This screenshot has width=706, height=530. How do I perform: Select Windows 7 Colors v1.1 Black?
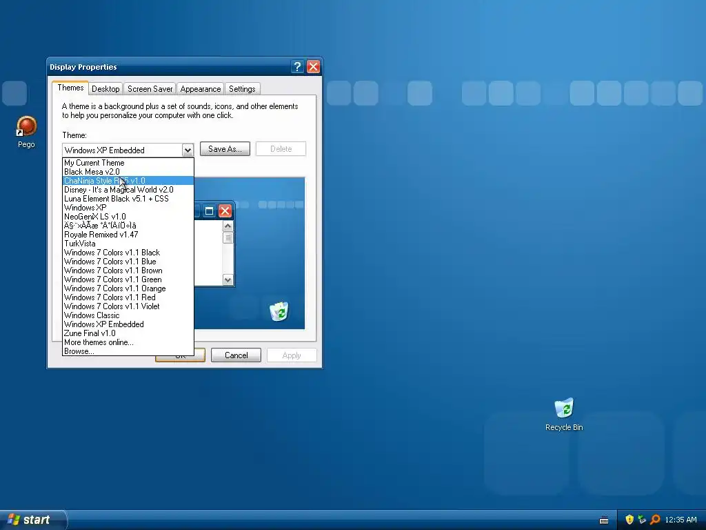(128, 253)
